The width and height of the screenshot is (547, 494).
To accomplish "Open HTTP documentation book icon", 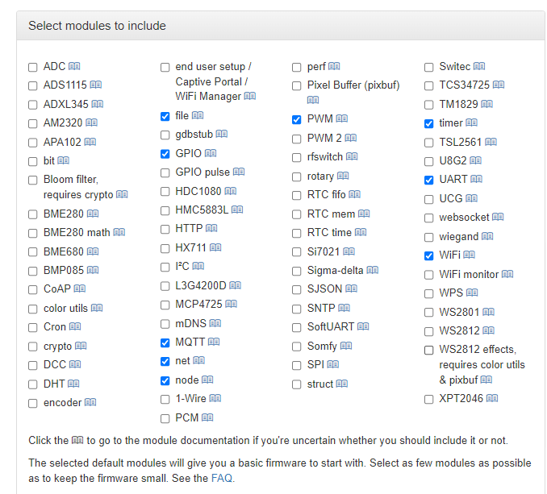I will [x=211, y=228].
